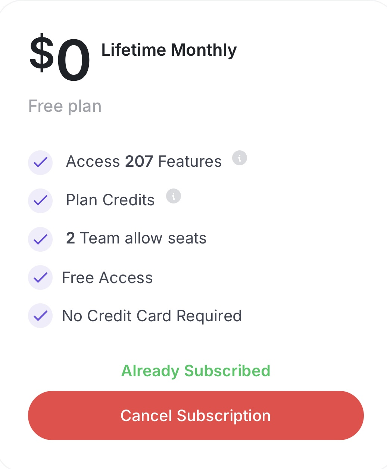This screenshot has height=469, width=387.
Task: Click the bold 2 before Team allow seats
Action: 71,238
